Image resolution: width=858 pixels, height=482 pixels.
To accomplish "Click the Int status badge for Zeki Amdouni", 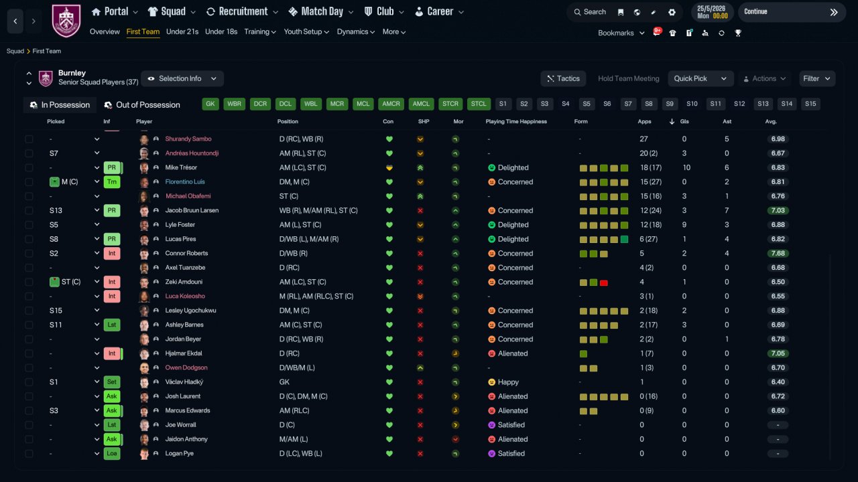I will click(x=112, y=282).
